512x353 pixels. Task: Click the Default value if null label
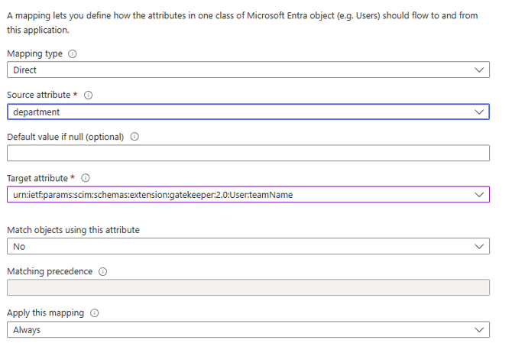coord(65,138)
